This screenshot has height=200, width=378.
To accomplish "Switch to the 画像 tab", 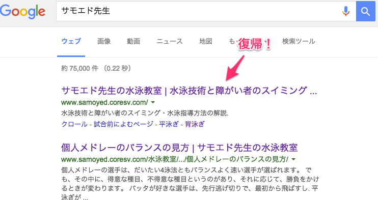I will point(104,41).
